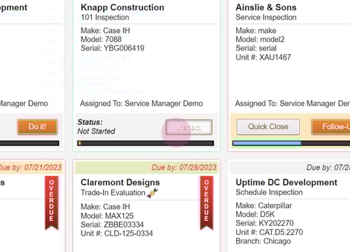Select the Schedule Inspection subtitle

[269, 192]
